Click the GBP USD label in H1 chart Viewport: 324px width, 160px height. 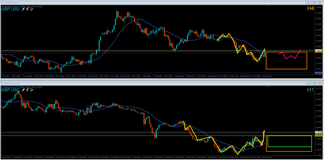(x=10, y=90)
